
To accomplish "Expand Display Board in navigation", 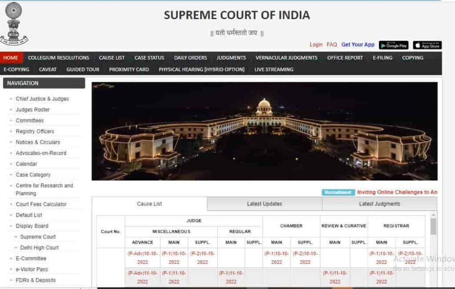I will [32, 226].
